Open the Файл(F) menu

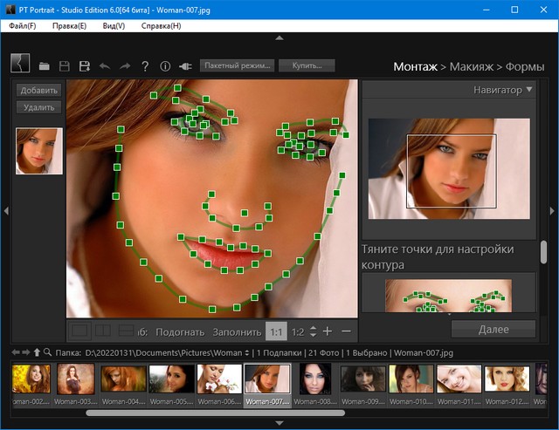pos(23,26)
